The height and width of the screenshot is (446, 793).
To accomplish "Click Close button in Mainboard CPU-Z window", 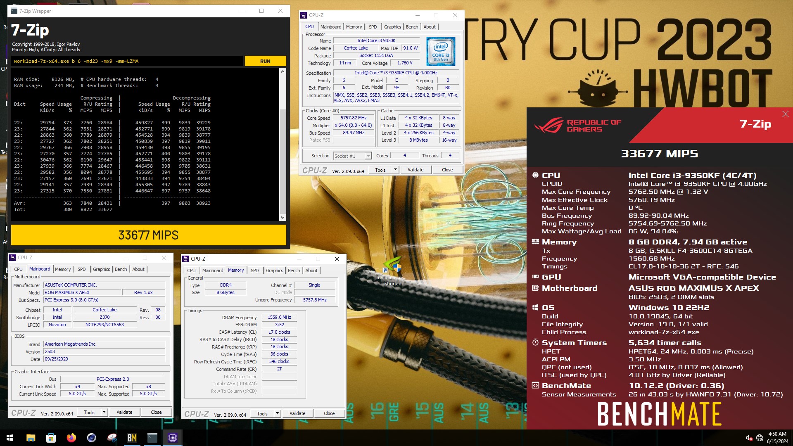I will tap(156, 412).
